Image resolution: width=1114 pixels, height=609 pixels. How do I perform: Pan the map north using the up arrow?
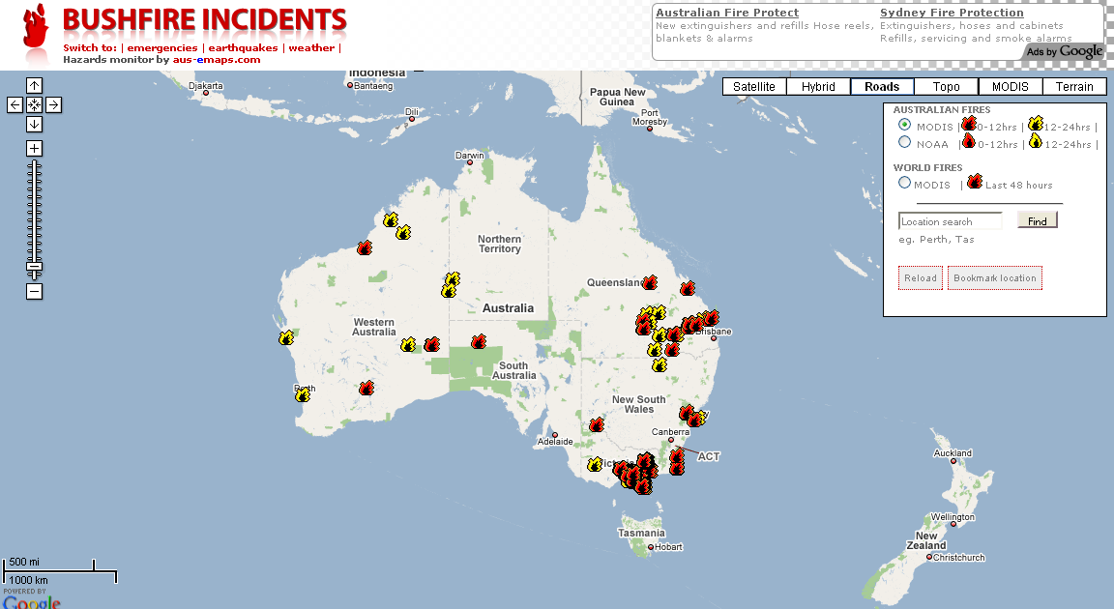coord(34,84)
